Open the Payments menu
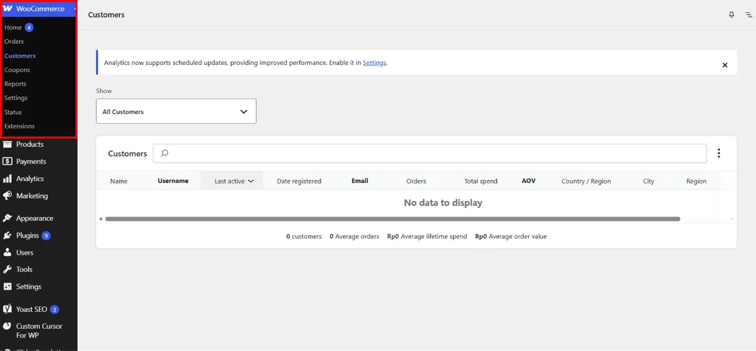 31,161
